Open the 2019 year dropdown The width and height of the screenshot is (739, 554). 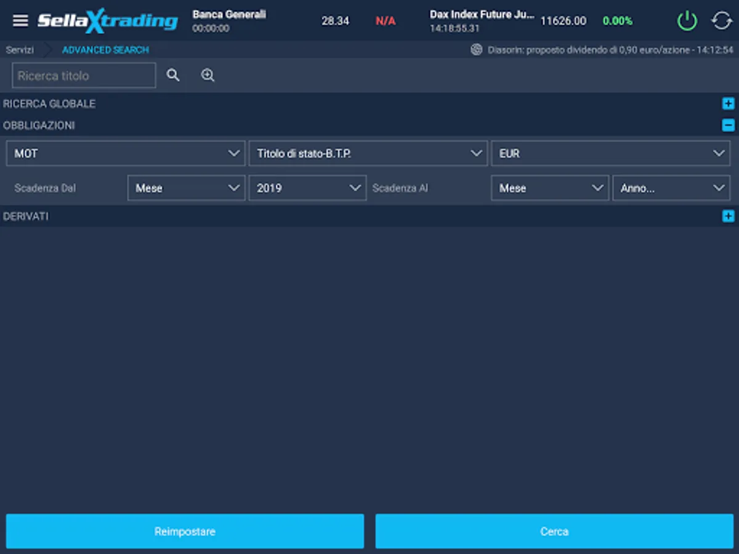(x=307, y=188)
